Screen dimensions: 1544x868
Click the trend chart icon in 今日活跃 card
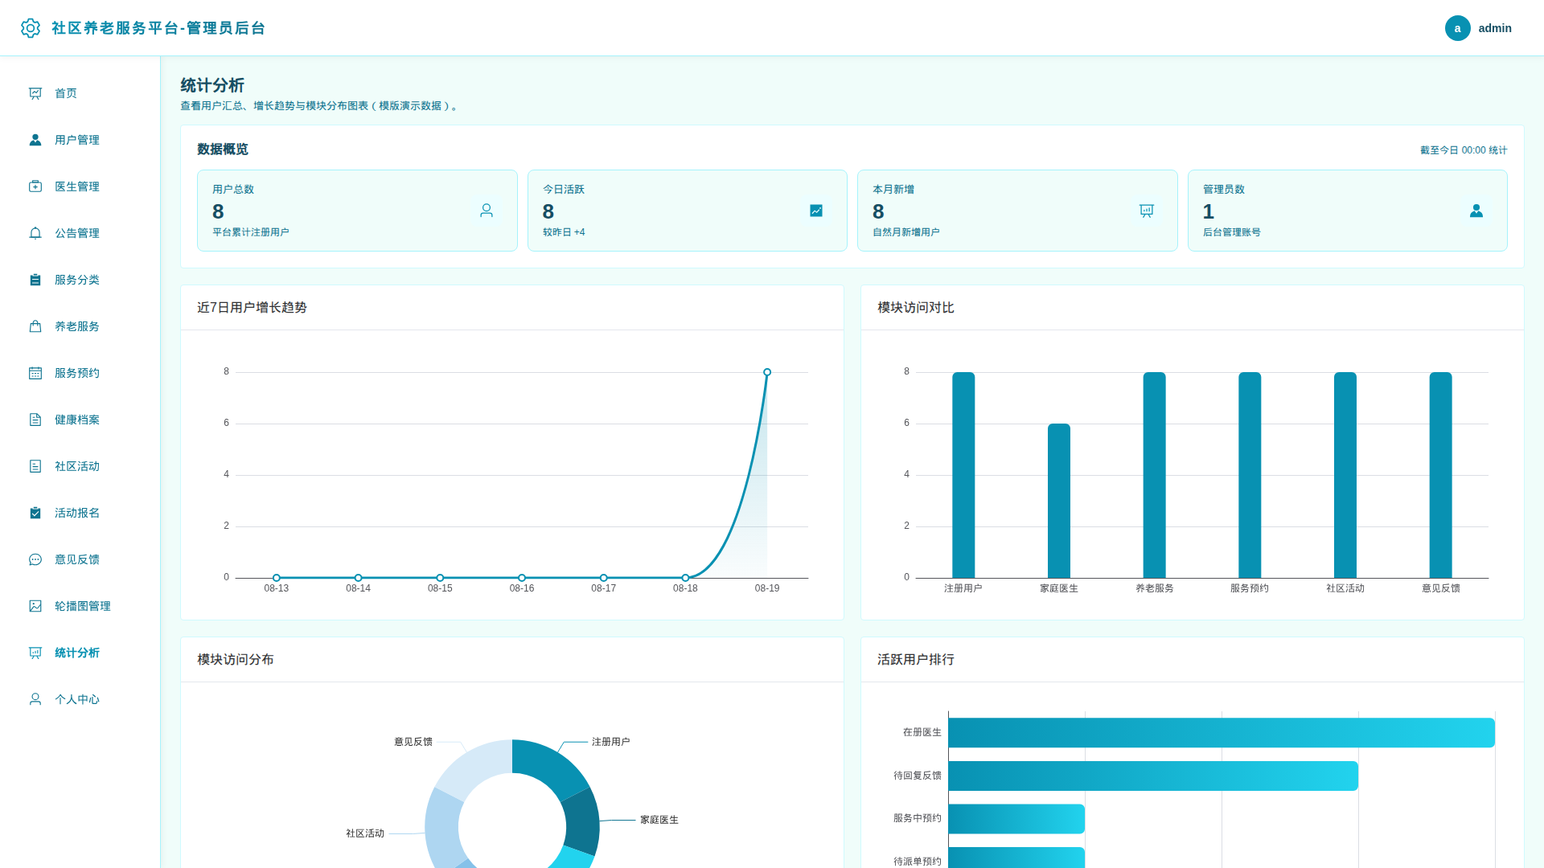coord(816,211)
